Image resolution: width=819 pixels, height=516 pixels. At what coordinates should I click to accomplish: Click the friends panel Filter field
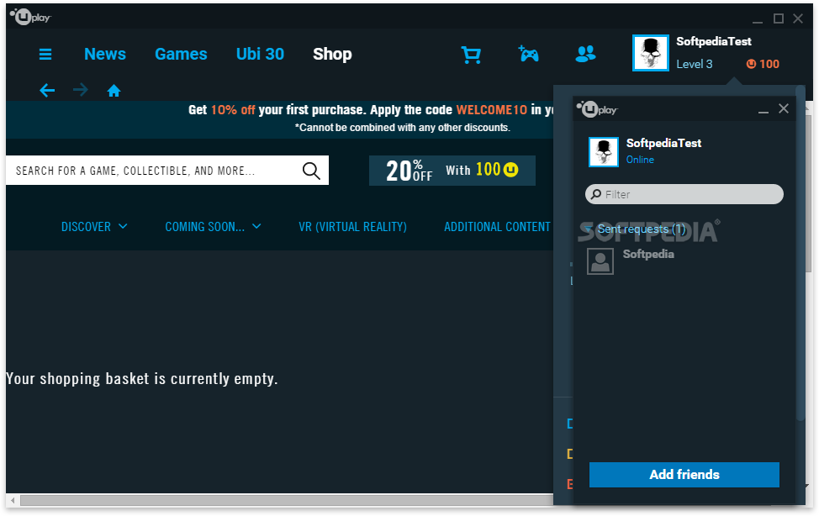(684, 194)
